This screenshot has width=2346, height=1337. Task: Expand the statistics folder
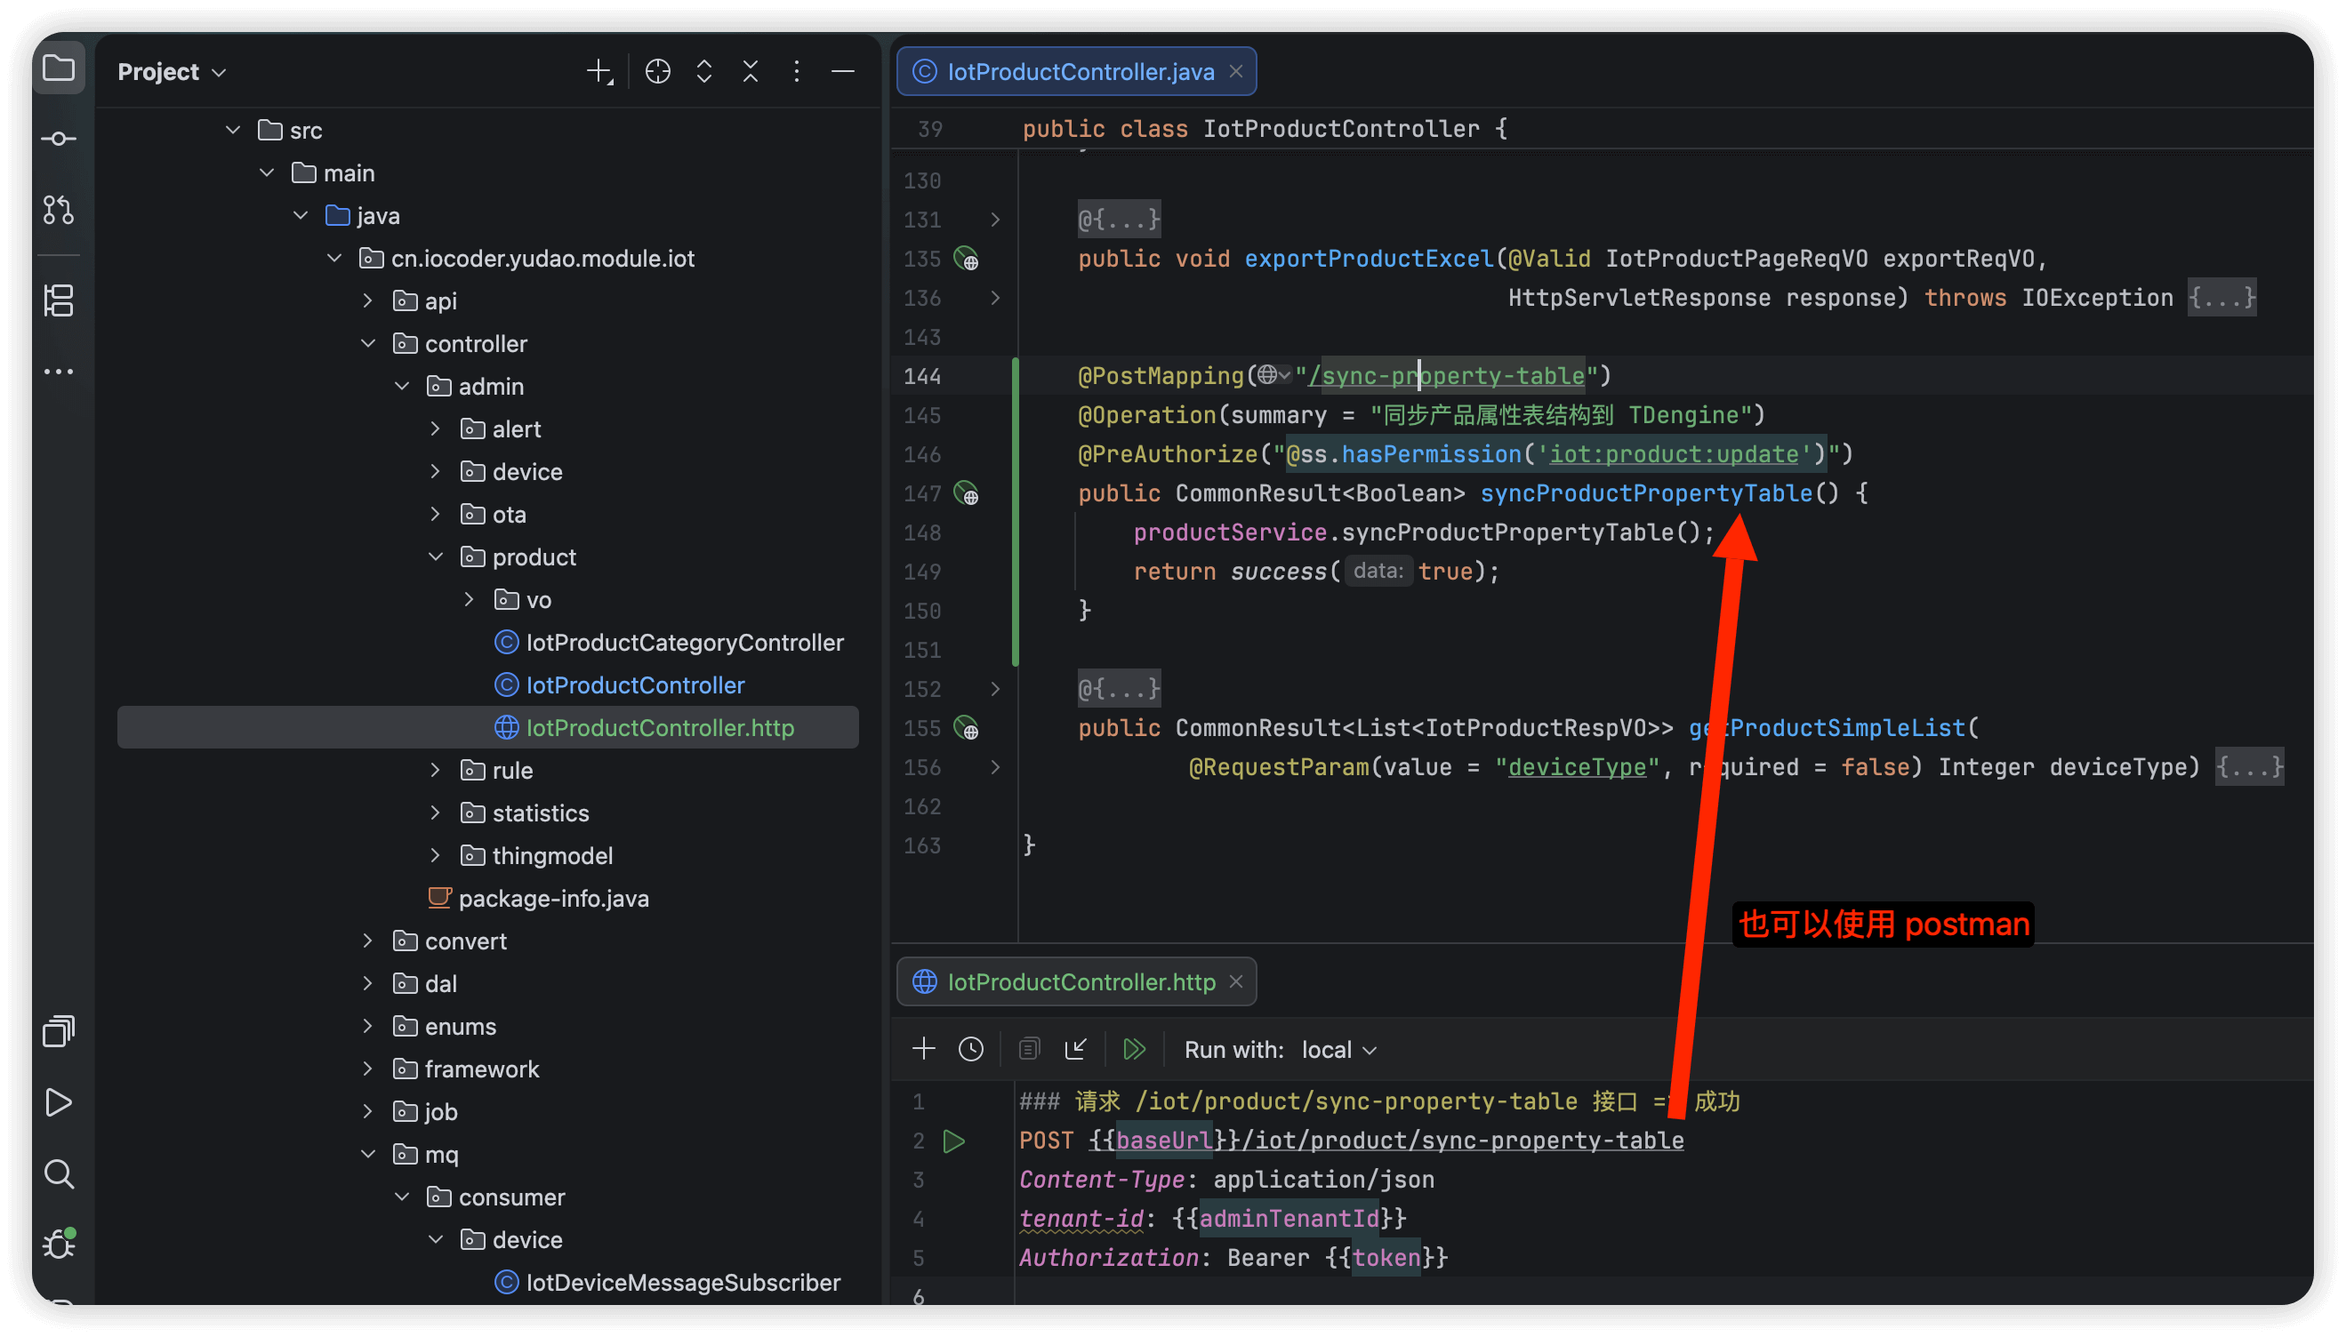(x=436, y=813)
